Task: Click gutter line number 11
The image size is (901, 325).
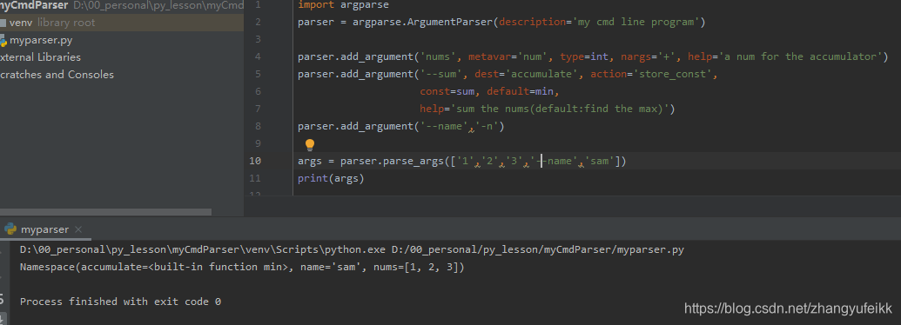Action: click(254, 178)
